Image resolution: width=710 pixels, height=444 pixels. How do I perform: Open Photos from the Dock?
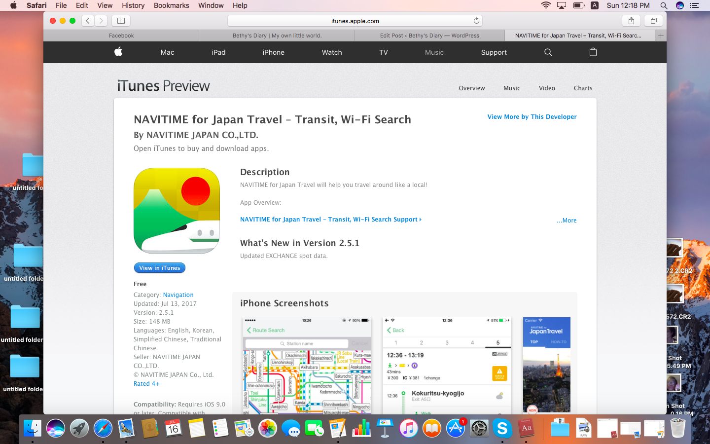pos(268,428)
